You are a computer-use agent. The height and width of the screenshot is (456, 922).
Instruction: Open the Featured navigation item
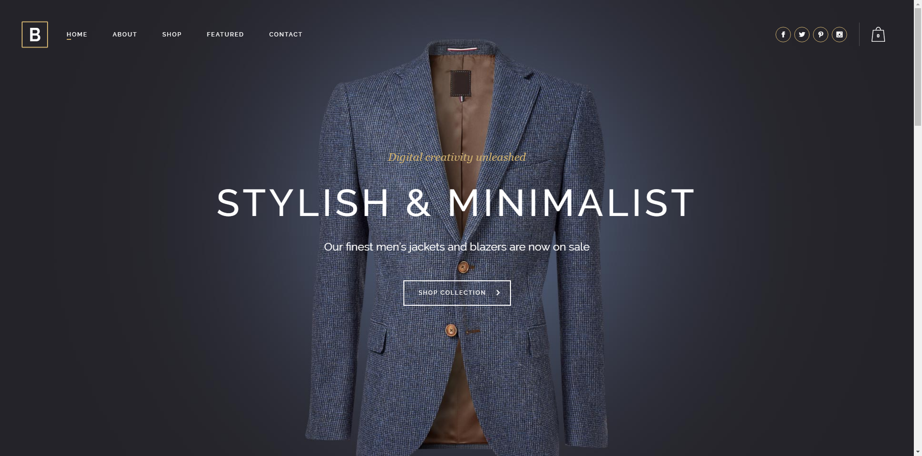(x=225, y=35)
